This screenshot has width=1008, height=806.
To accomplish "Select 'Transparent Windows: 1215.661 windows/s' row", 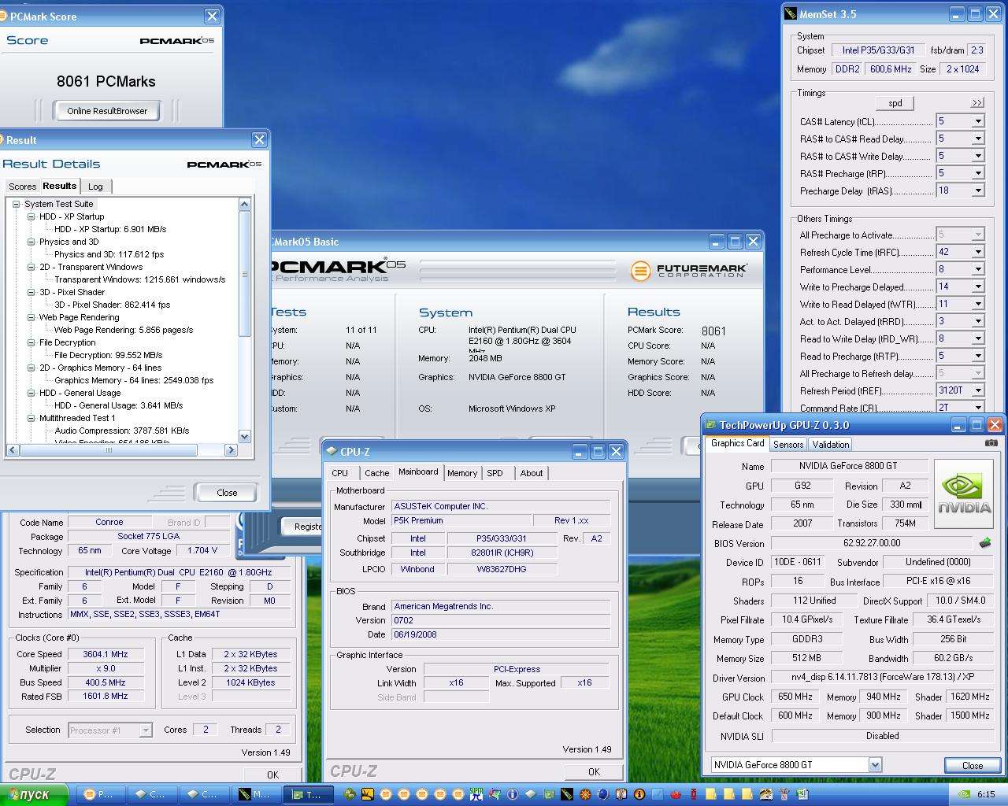I will tap(140, 279).
